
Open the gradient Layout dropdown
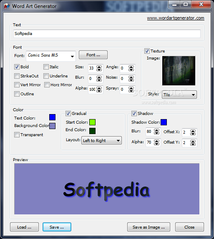102,140
